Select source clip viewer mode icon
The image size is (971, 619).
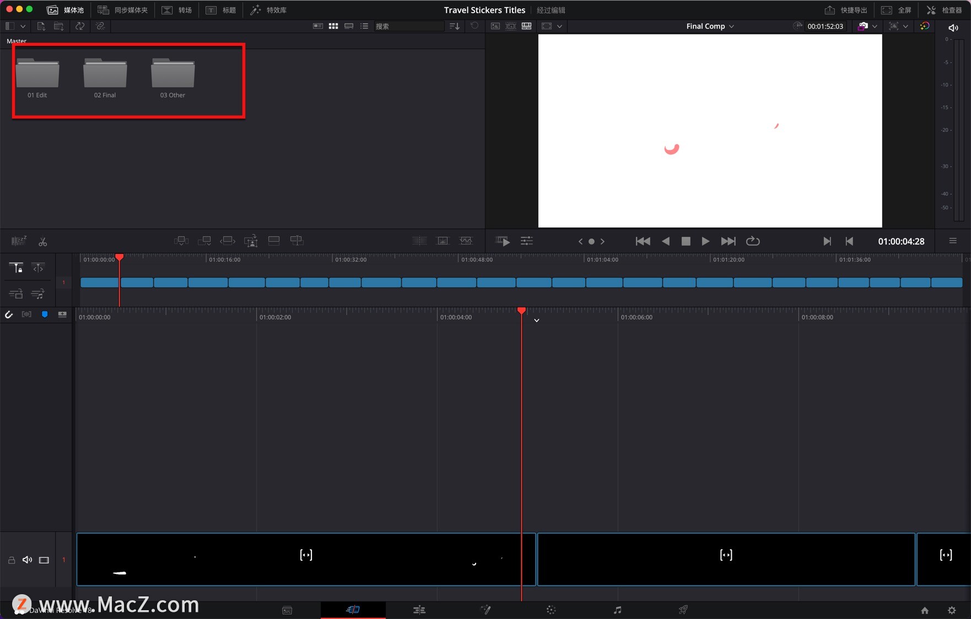coord(495,26)
